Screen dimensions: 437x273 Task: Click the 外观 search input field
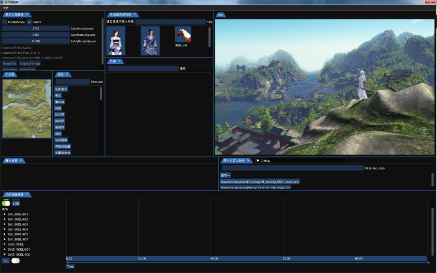coord(143,68)
